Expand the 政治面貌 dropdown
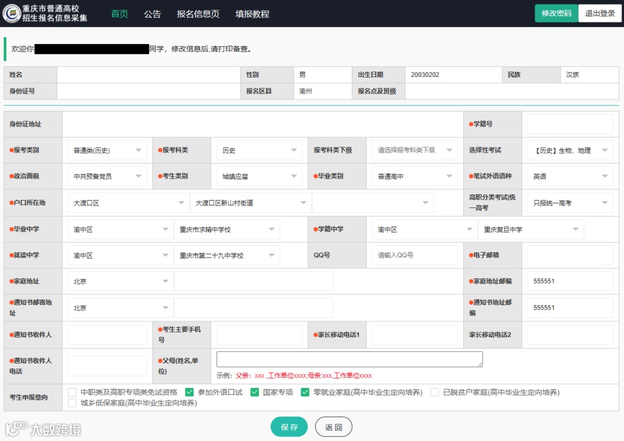The width and height of the screenshot is (624, 441). coord(107,176)
